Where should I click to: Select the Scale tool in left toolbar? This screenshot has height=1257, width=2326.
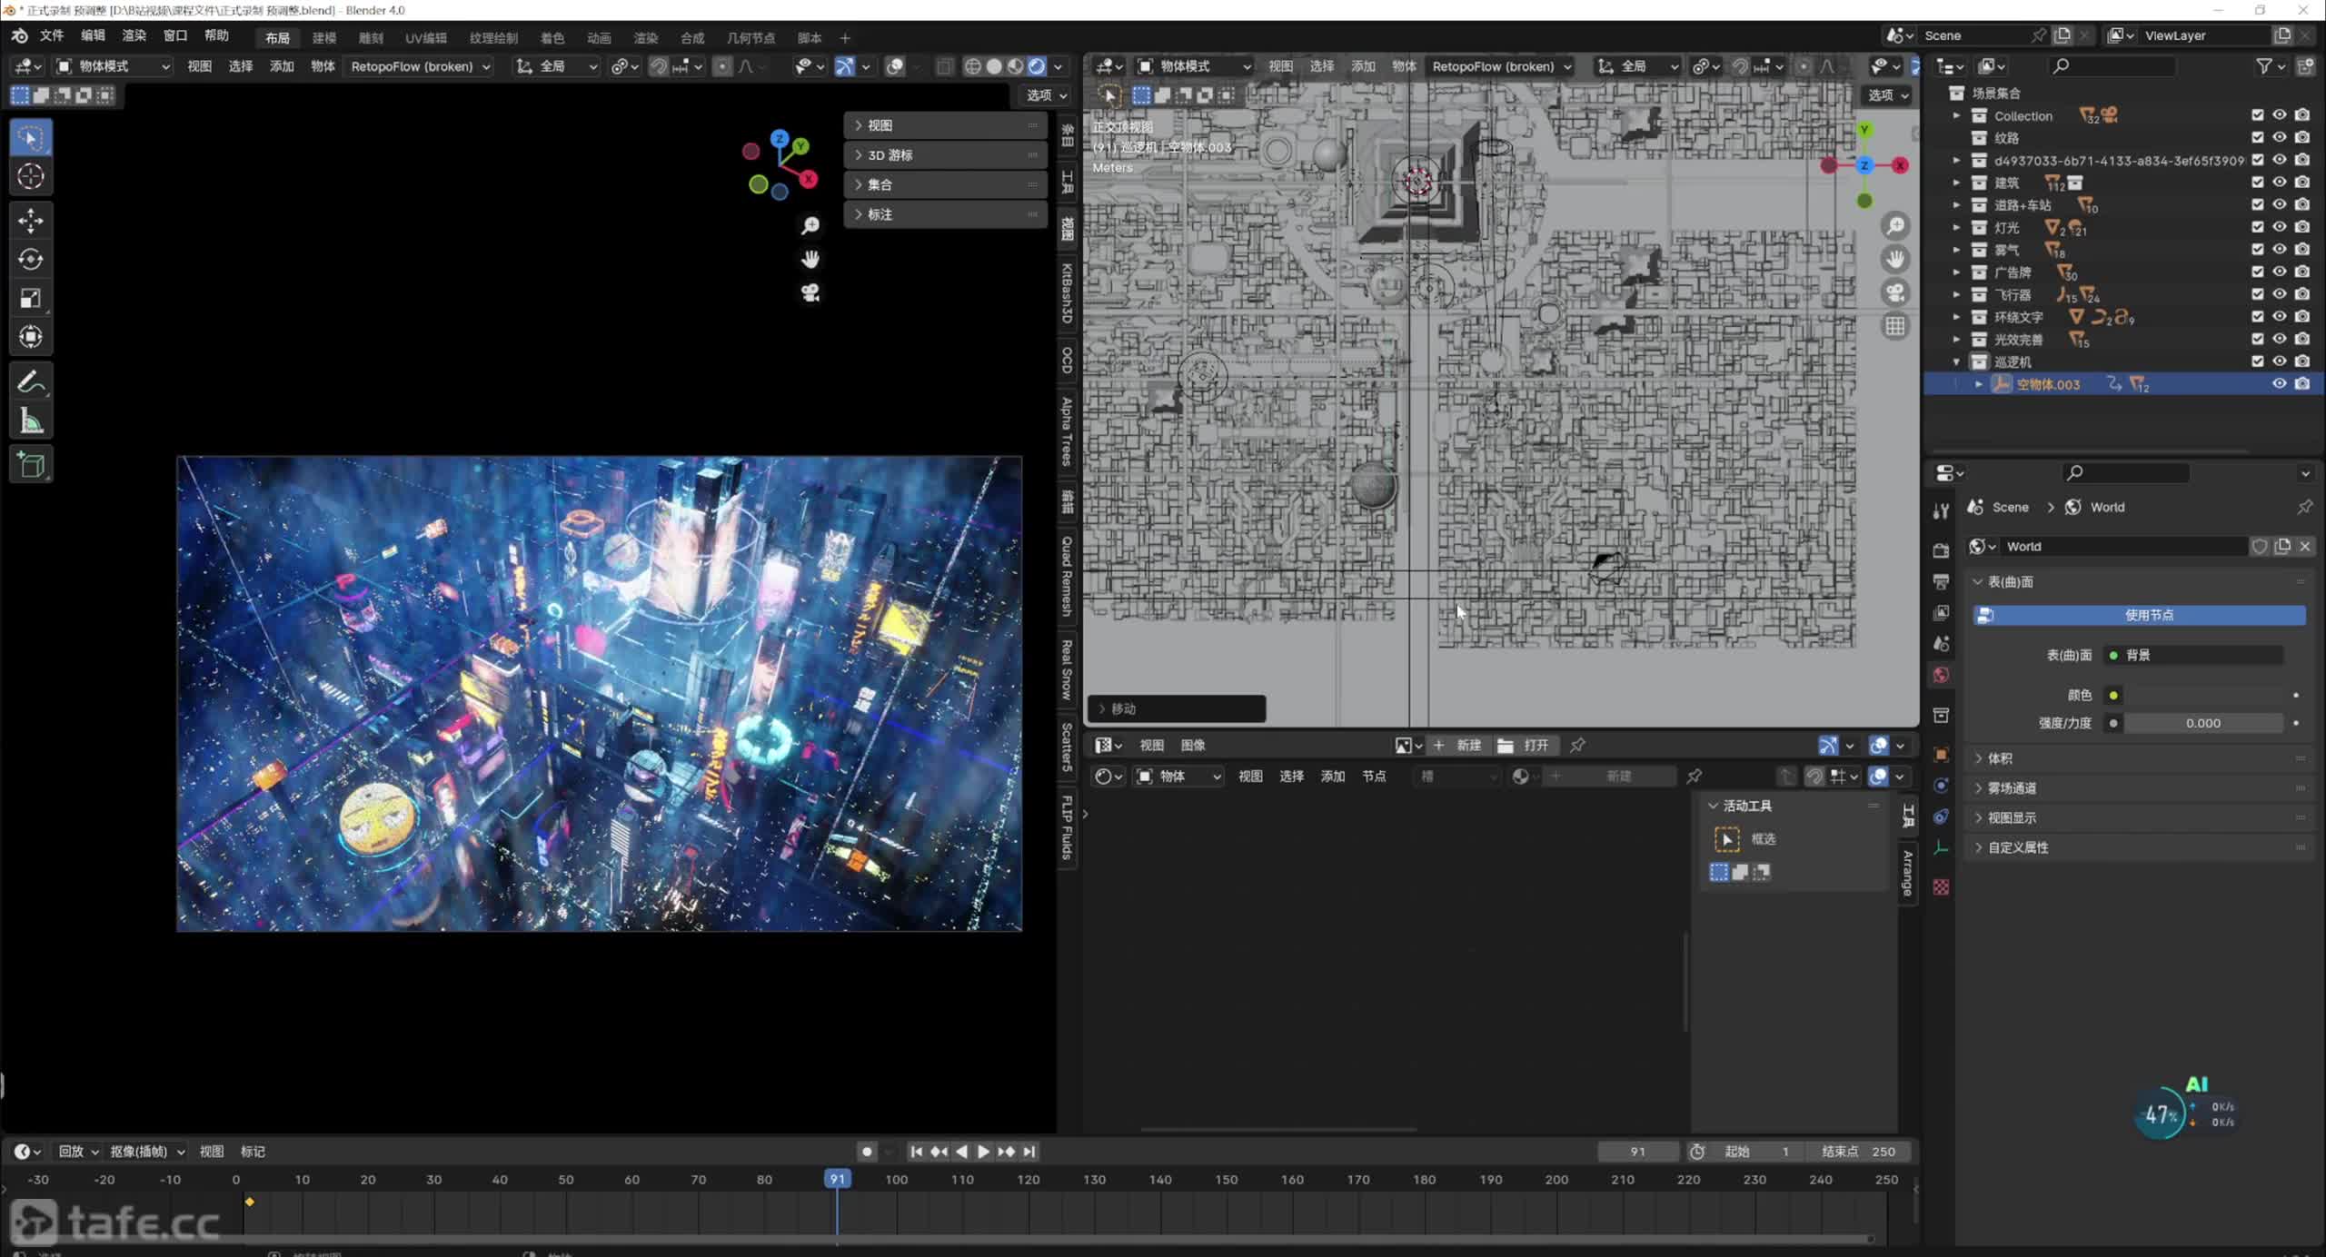31,299
